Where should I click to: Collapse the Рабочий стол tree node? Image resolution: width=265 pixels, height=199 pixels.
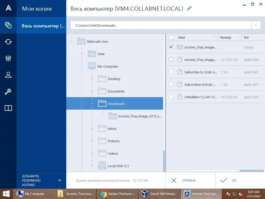point(71,41)
